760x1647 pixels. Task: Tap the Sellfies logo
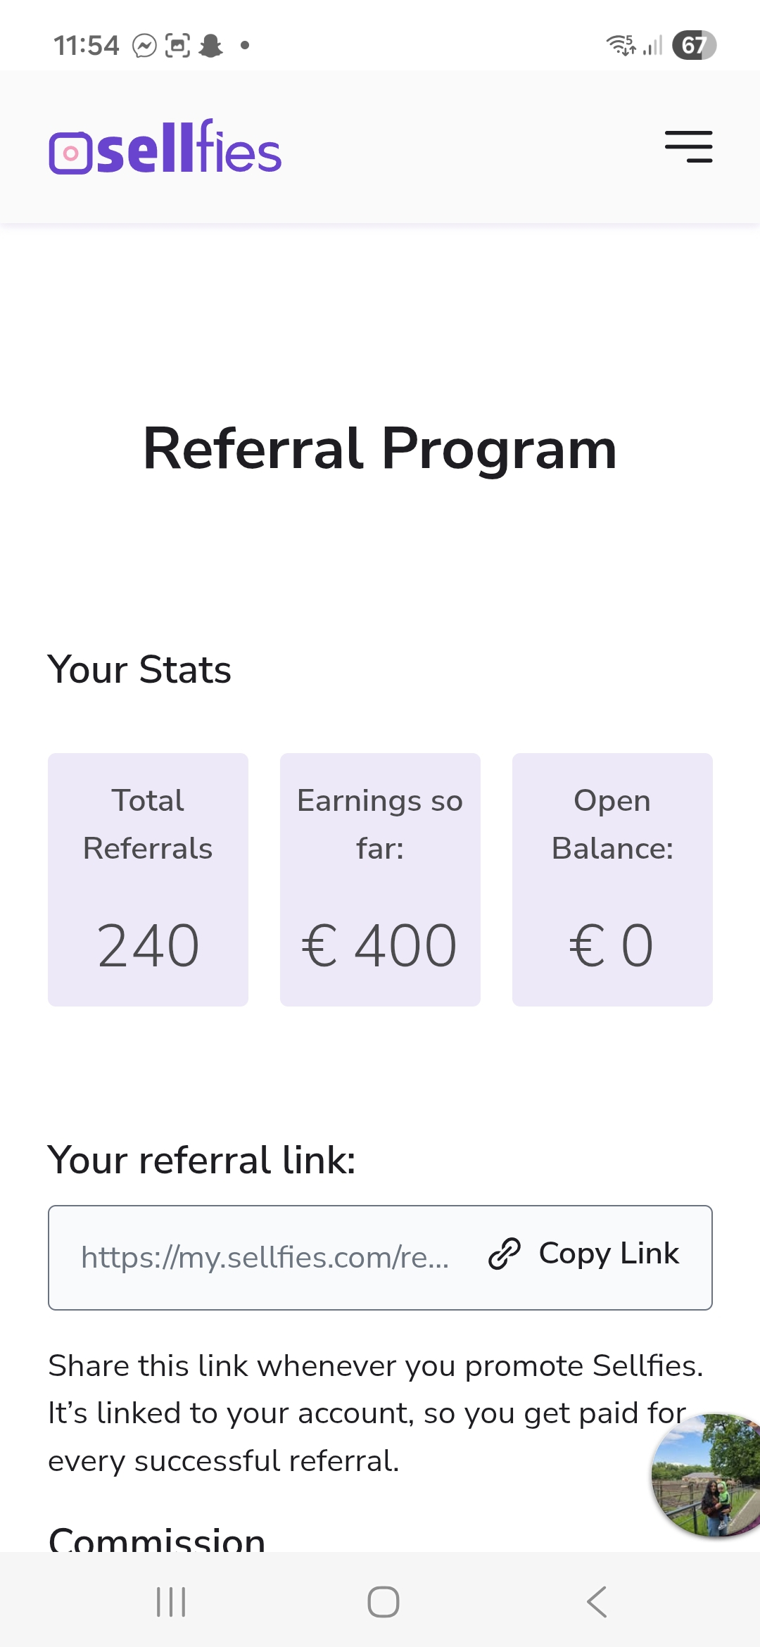click(165, 147)
